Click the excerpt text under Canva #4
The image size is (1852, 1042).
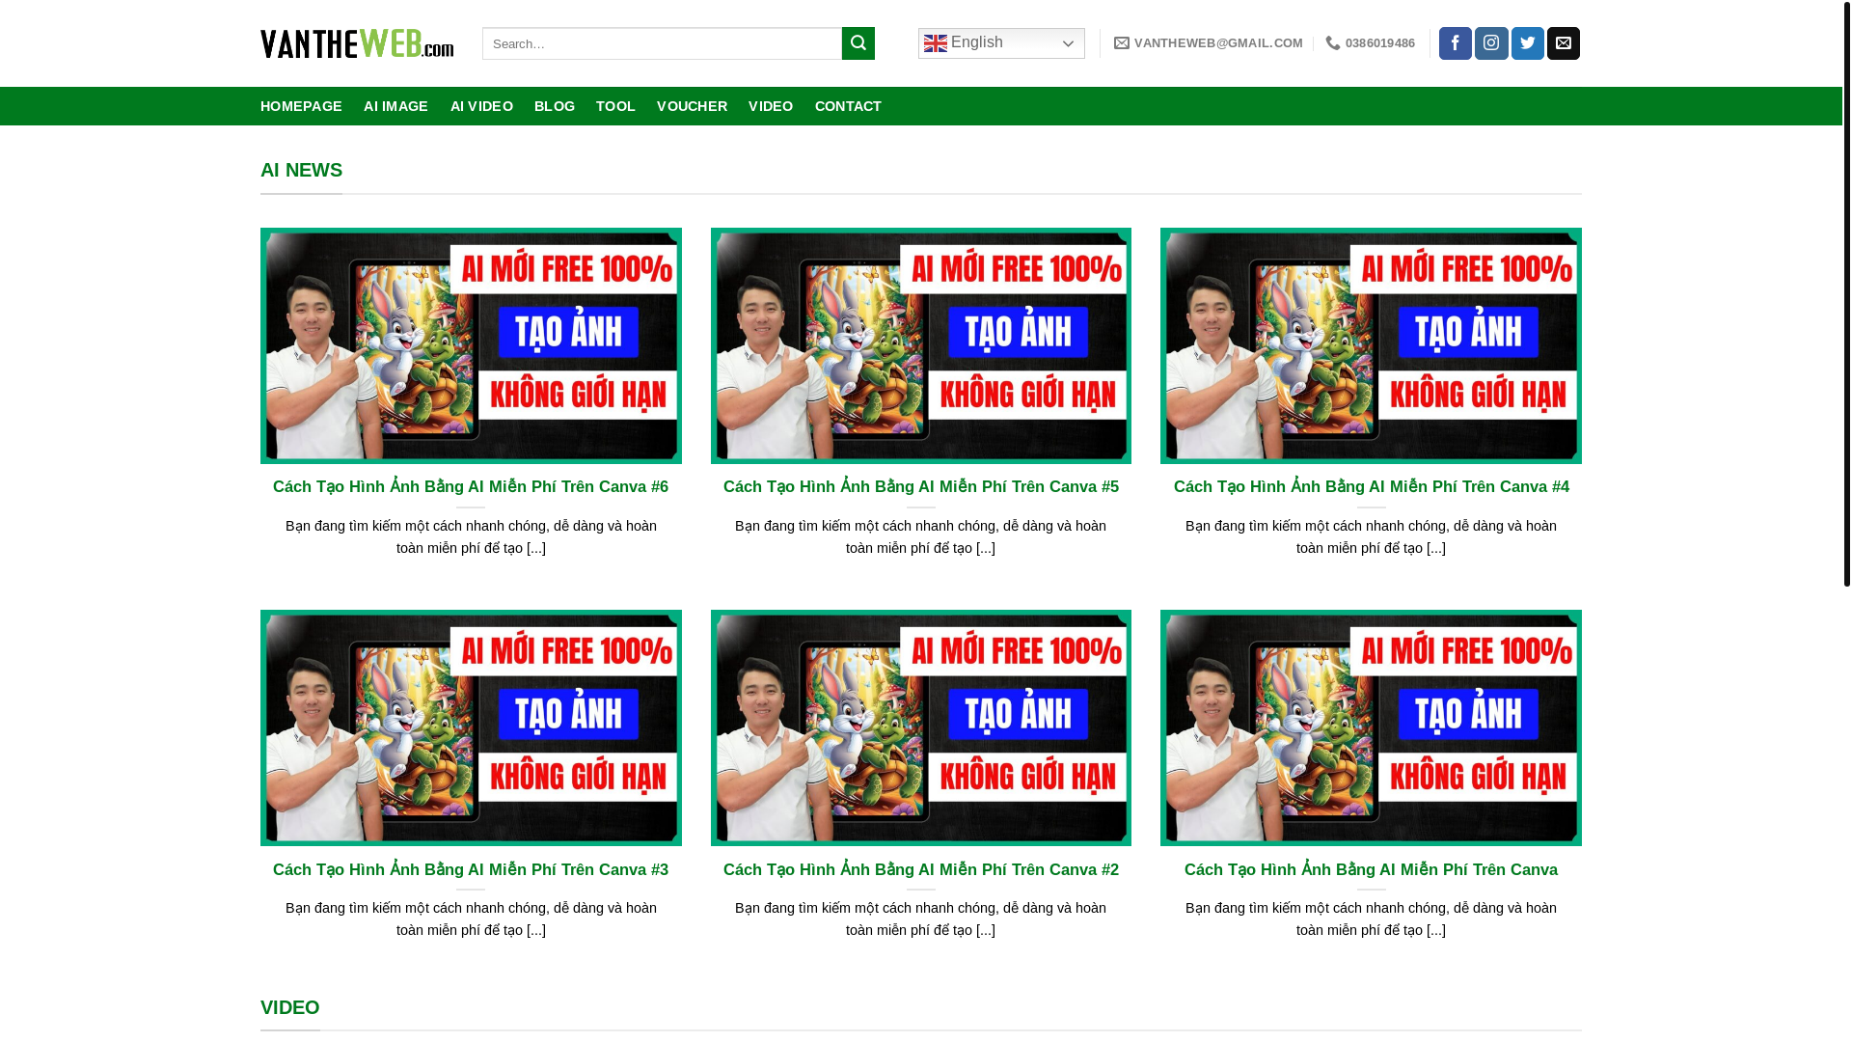click(x=1371, y=536)
